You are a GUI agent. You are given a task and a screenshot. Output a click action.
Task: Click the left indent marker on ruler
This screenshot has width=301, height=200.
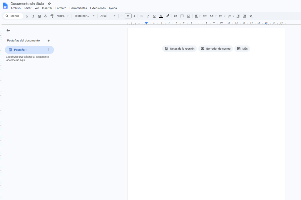pos(146,23)
